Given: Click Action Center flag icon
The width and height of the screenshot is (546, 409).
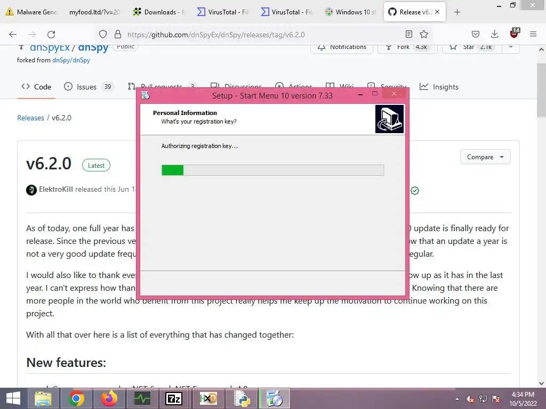Looking at the screenshot, I should pos(496,399).
